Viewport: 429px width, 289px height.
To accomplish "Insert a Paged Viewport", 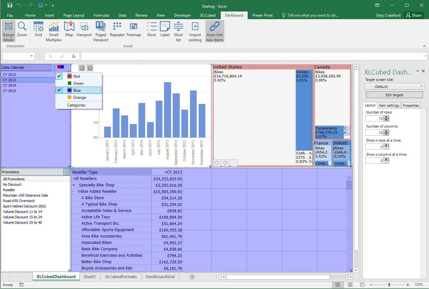I will point(101,31).
